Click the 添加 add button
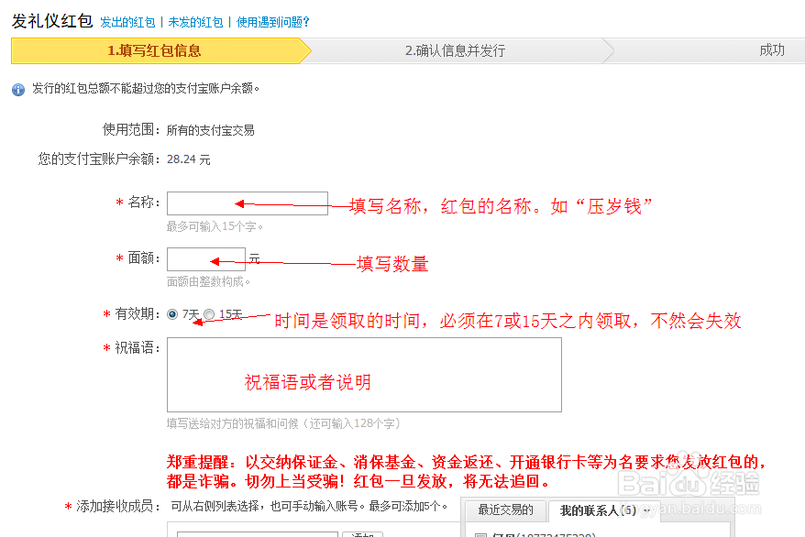 (361, 534)
